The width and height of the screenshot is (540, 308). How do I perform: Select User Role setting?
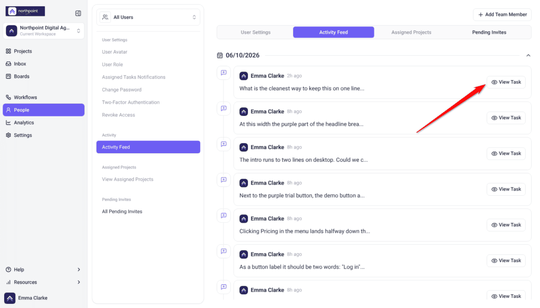click(x=112, y=65)
